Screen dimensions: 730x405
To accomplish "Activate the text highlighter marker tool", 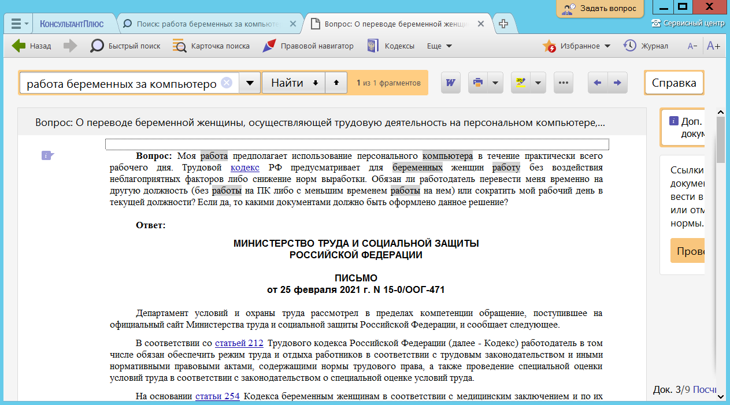I will point(521,83).
